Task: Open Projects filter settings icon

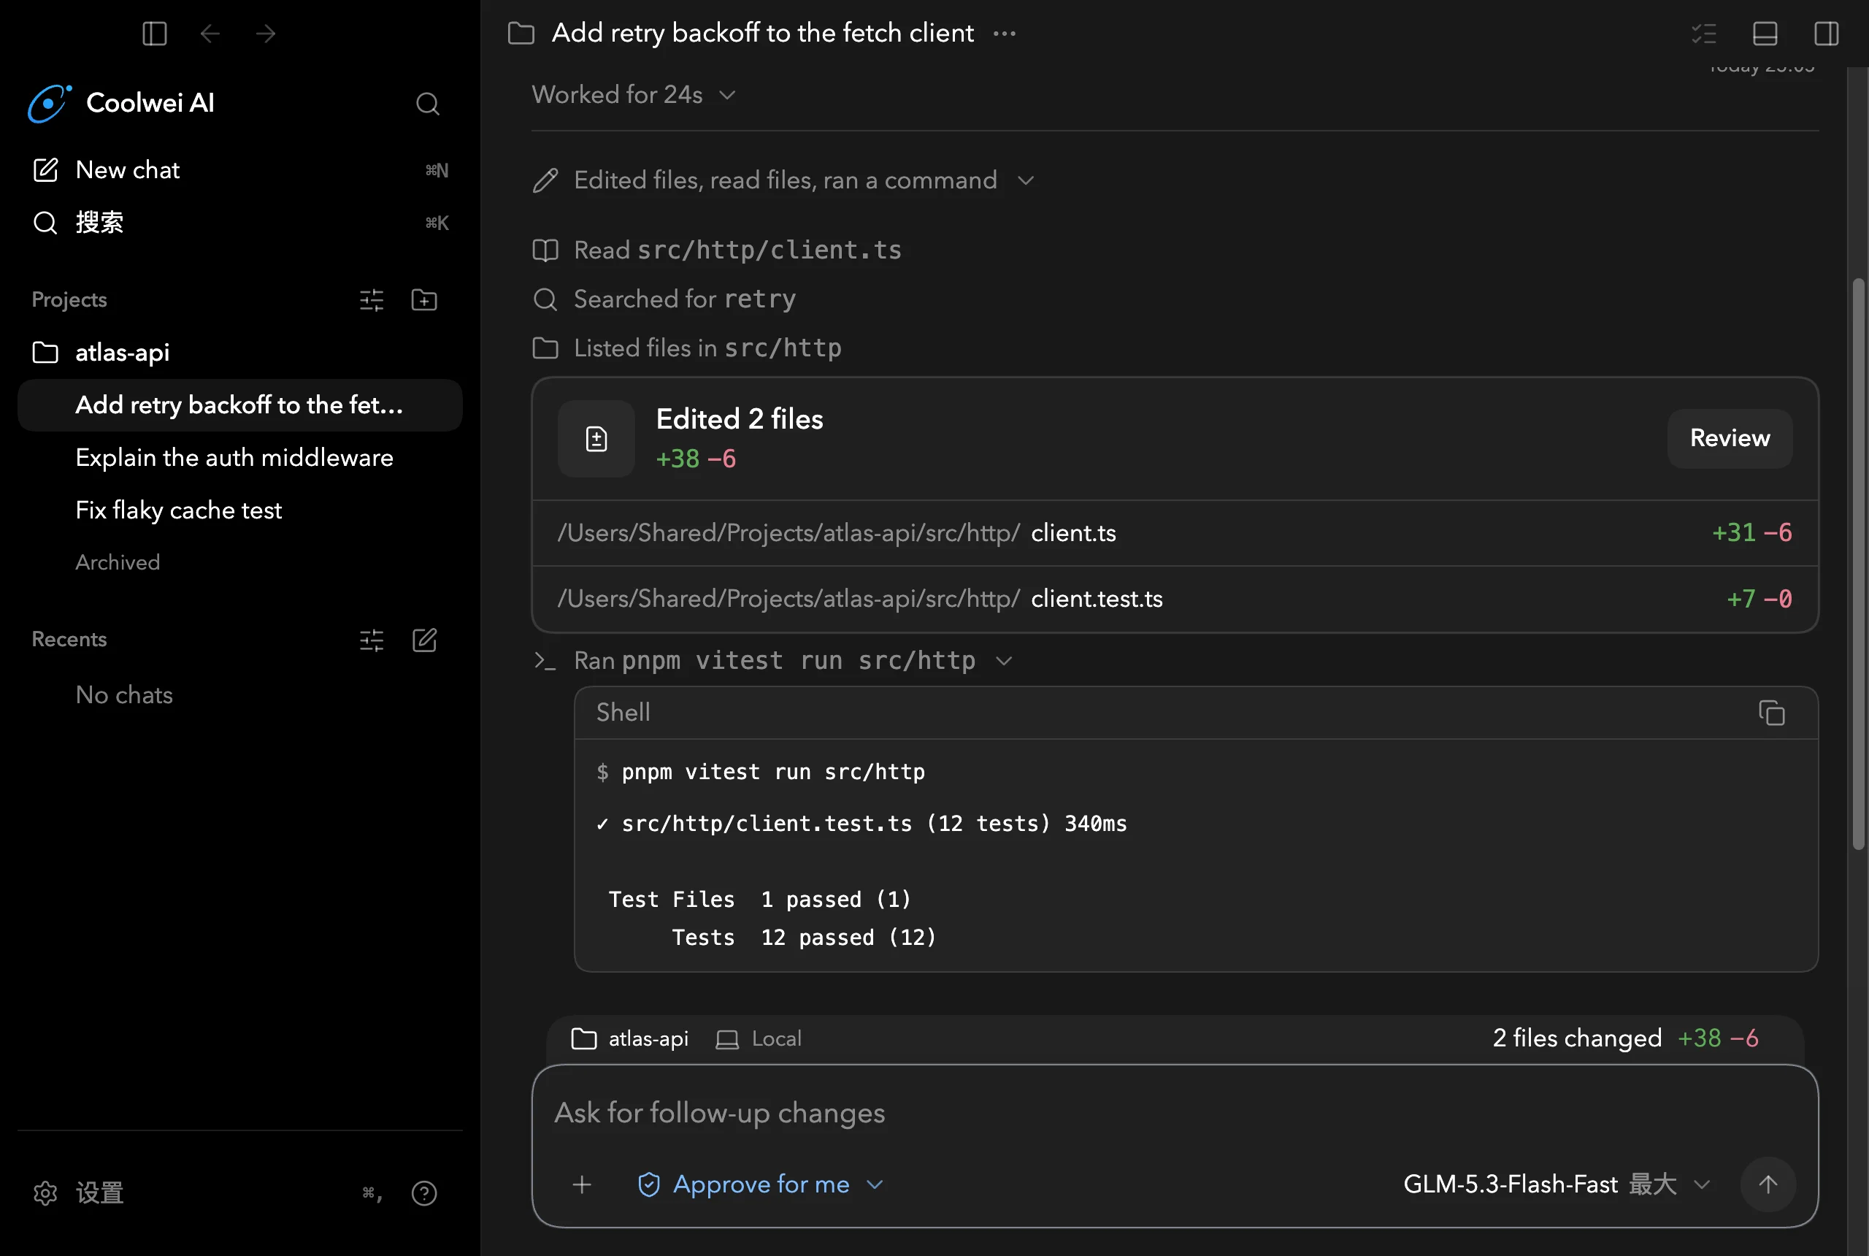Action: pos(372,299)
